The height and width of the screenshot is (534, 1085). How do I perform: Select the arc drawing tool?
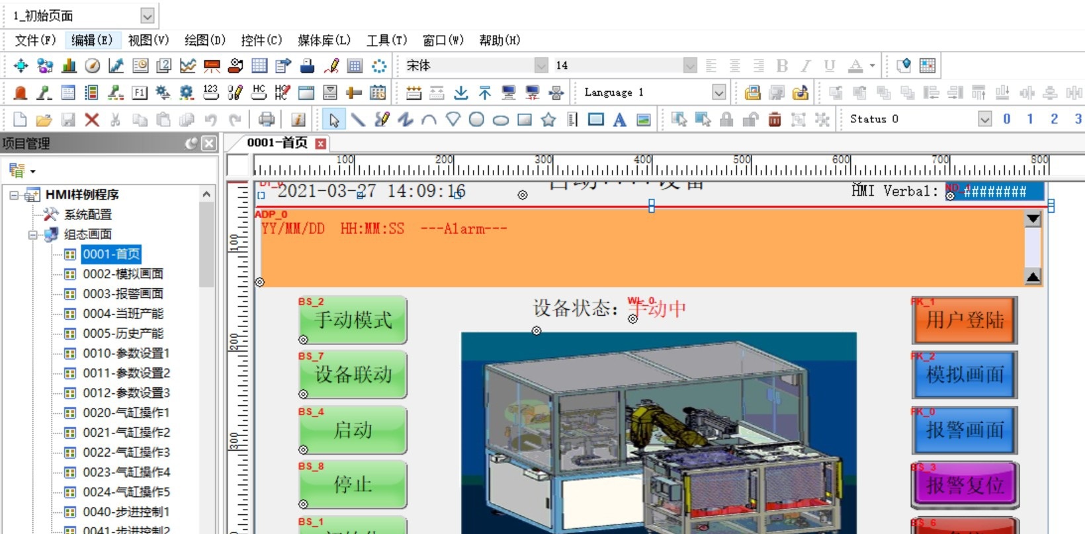coord(429,120)
